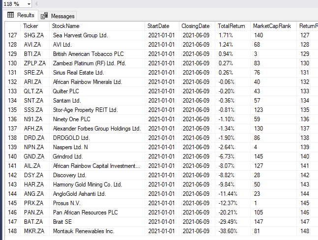Click cell Zambezi Platinum (RF) Ltd. Pfd.
The width and height of the screenshot is (318, 240).
pos(97,63)
